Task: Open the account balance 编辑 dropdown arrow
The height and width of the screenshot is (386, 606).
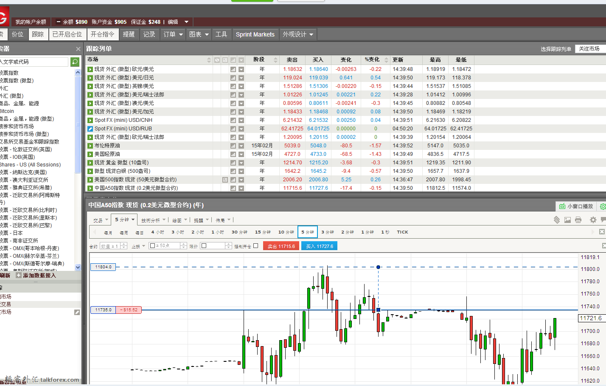Action: click(x=186, y=22)
